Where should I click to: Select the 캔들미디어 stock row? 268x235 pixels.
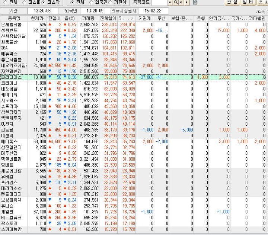[x=133, y=194]
